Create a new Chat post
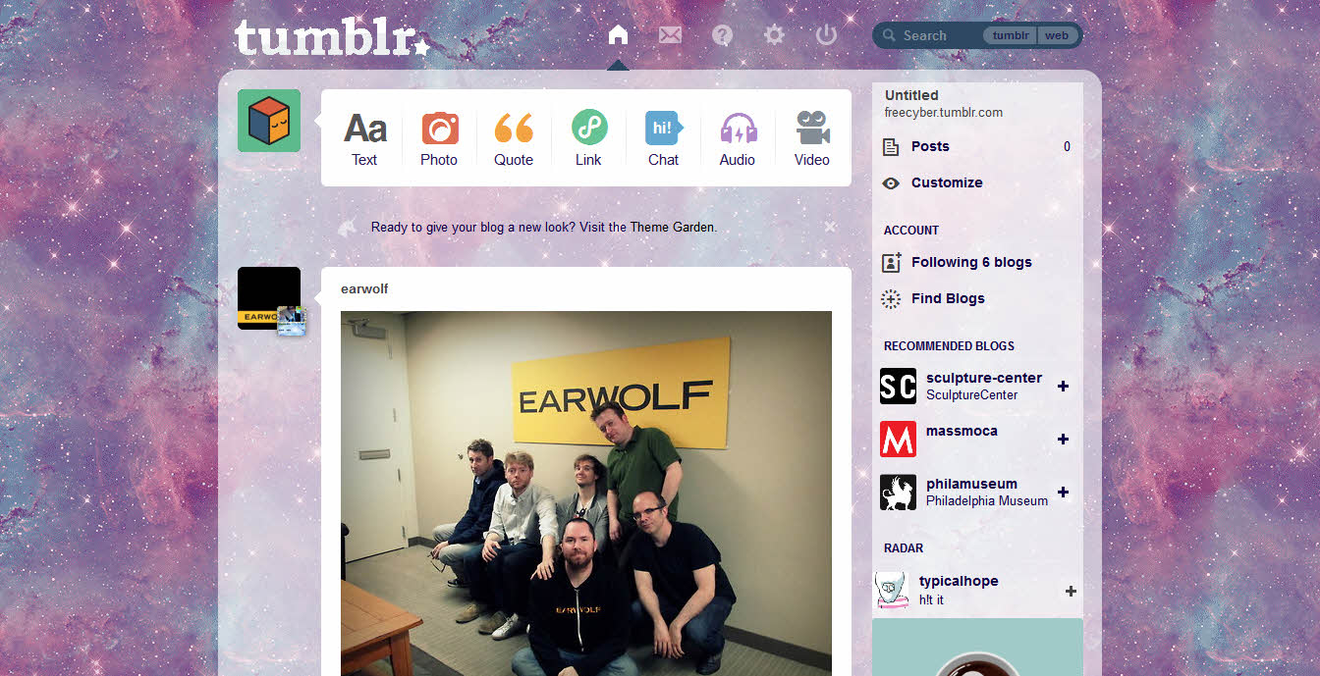 tap(663, 138)
